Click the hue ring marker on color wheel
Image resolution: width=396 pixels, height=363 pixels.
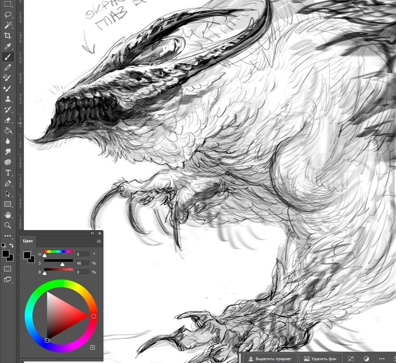(94, 316)
